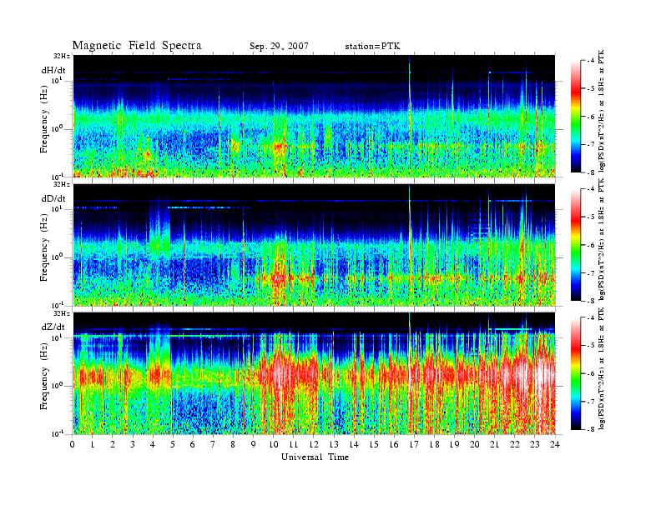Click the '32Hz' tick label above dZ/dt

tap(62, 313)
